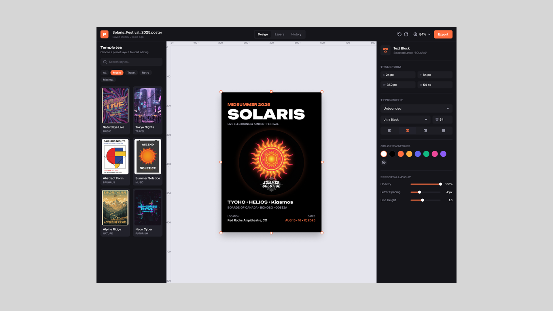Open the 84% zoom level dropdown
Screen dimensions: 553x311
point(425,34)
